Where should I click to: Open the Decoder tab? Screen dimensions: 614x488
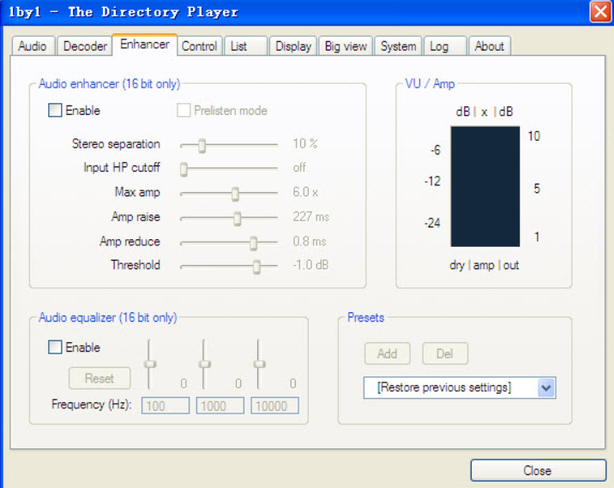tap(85, 46)
